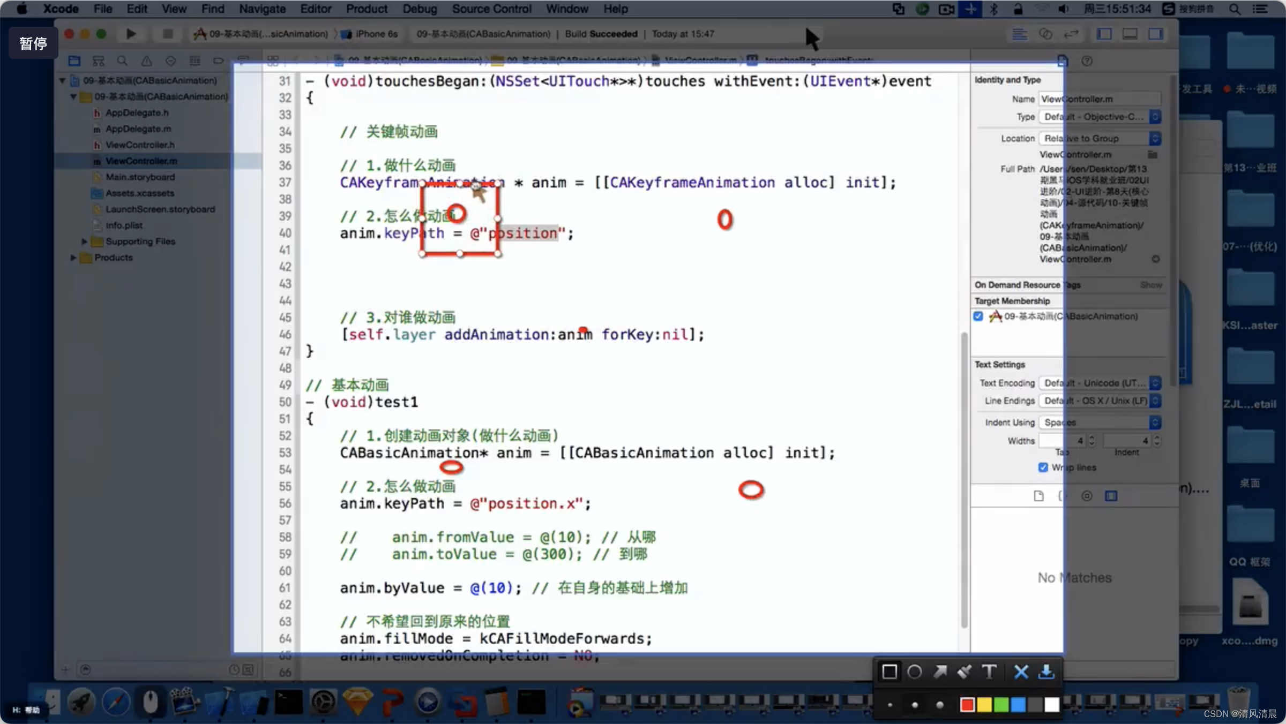Select AppDelegate.m in the navigator
1286x724 pixels.
[138, 129]
